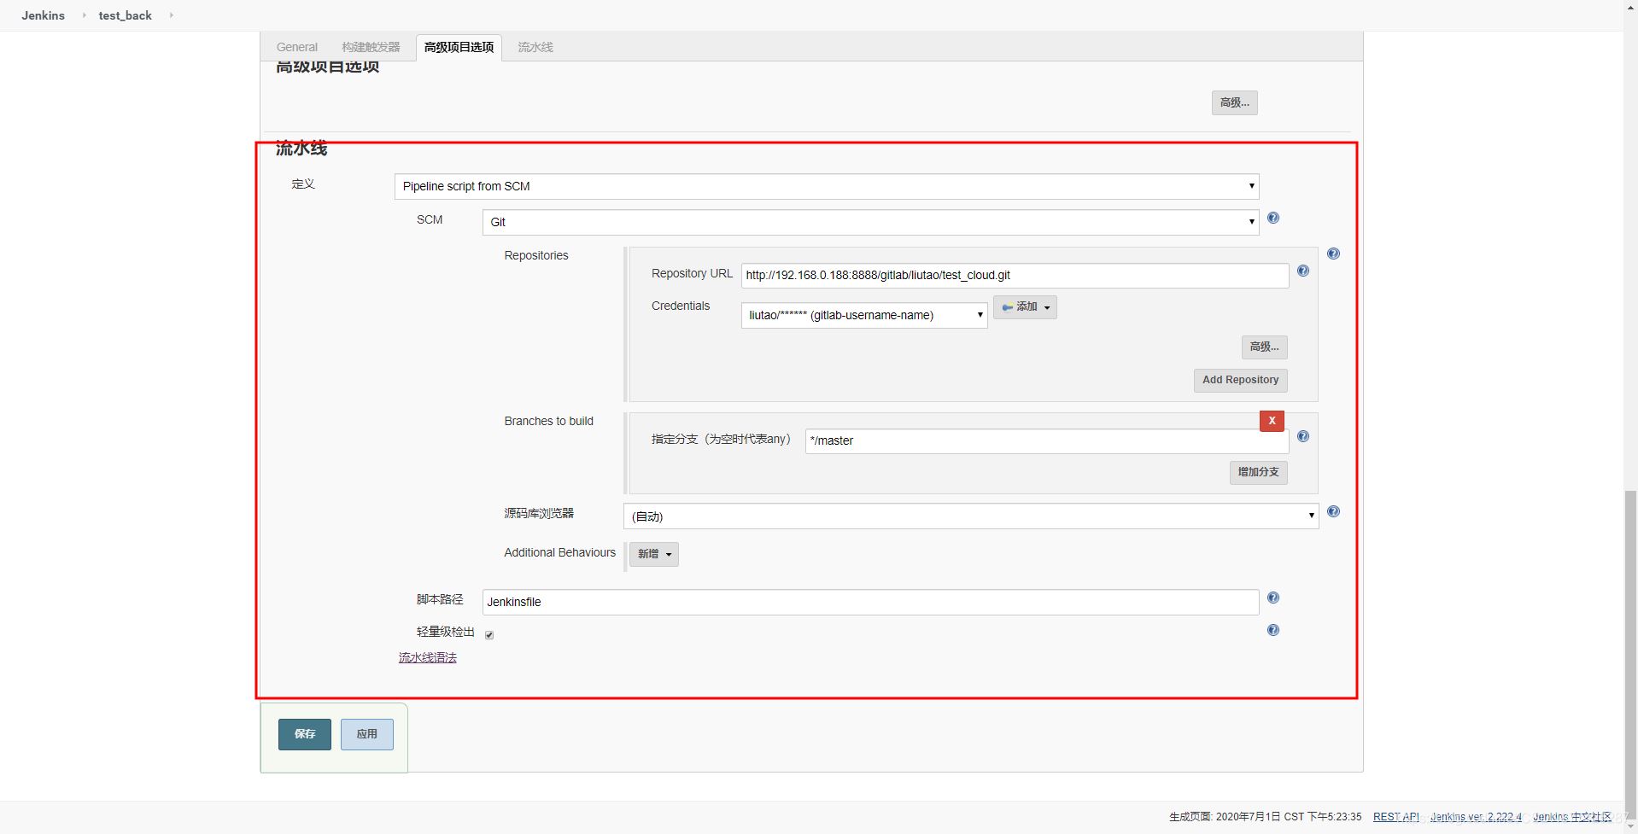
Task: Switch to the General tab
Action: (x=296, y=48)
